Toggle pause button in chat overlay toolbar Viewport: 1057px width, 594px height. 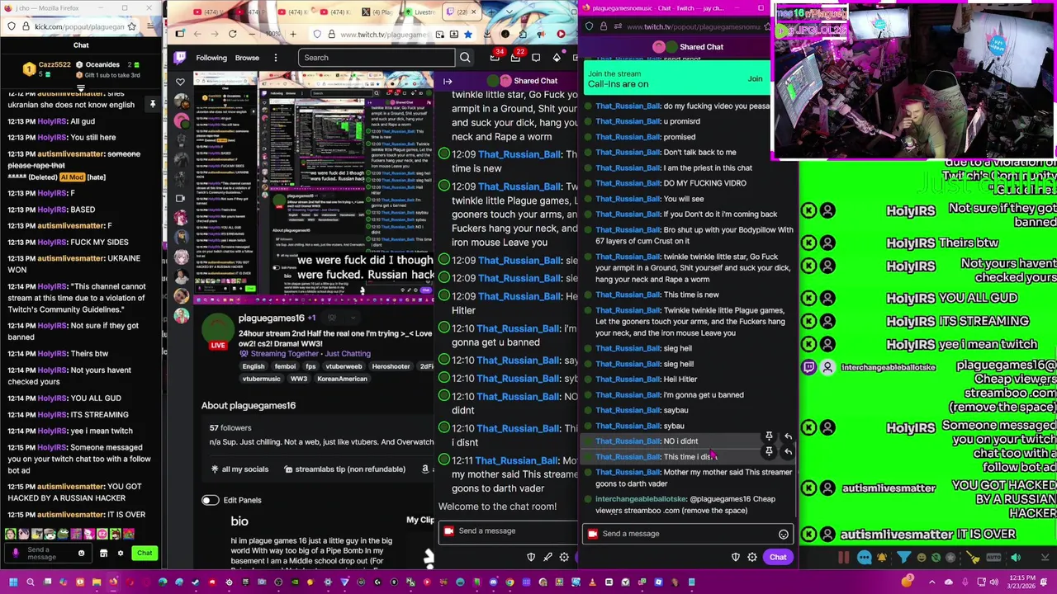(x=843, y=558)
